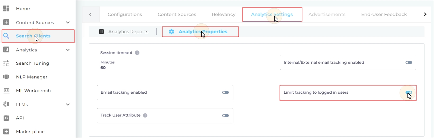Switch to the Relevancy tab
This screenshot has height=138, width=434.
click(224, 14)
